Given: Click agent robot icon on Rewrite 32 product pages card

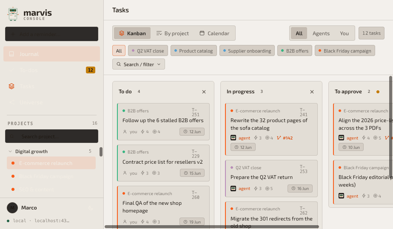Looking at the screenshot, I should pyautogui.click(x=234, y=138).
